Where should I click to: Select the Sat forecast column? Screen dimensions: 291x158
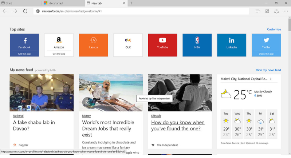pos(272,124)
